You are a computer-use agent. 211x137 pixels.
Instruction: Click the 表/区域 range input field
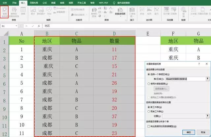click(185, 79)
